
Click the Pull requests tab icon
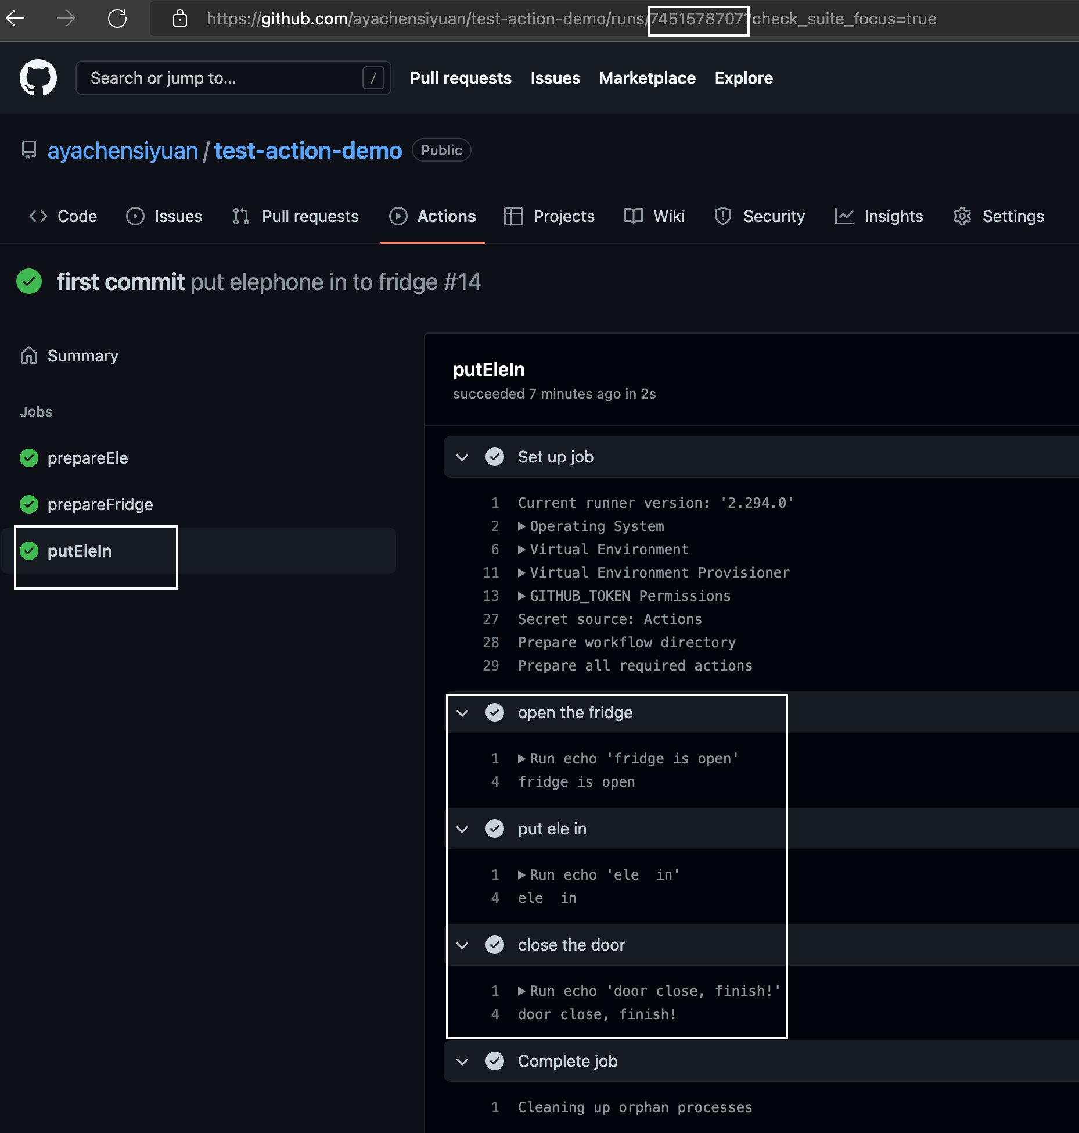click(x=241, y=216)
